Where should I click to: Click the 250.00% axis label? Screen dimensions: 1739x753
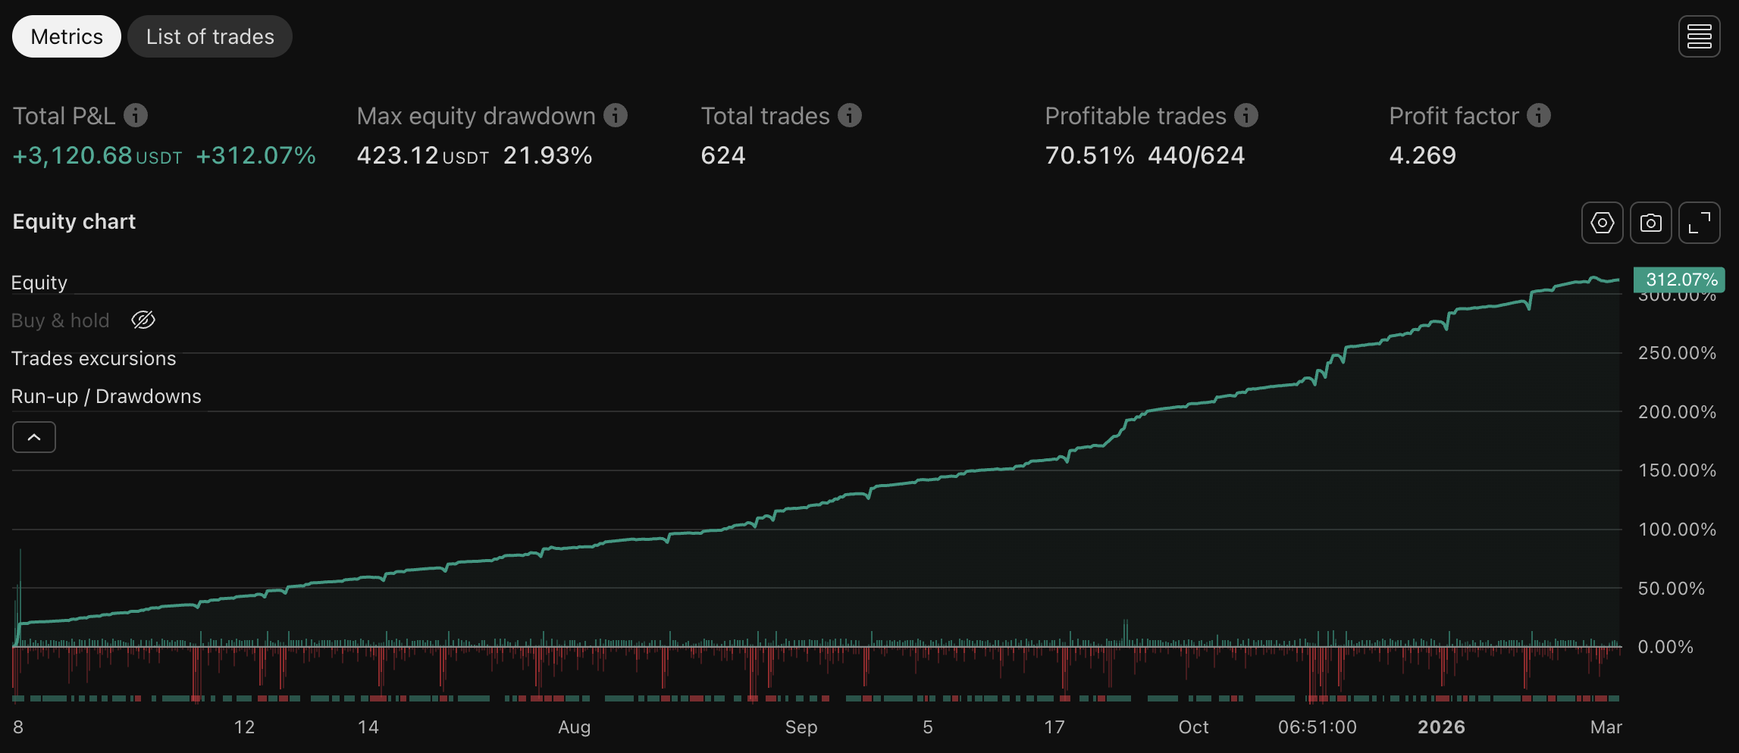click(1677, 353)
